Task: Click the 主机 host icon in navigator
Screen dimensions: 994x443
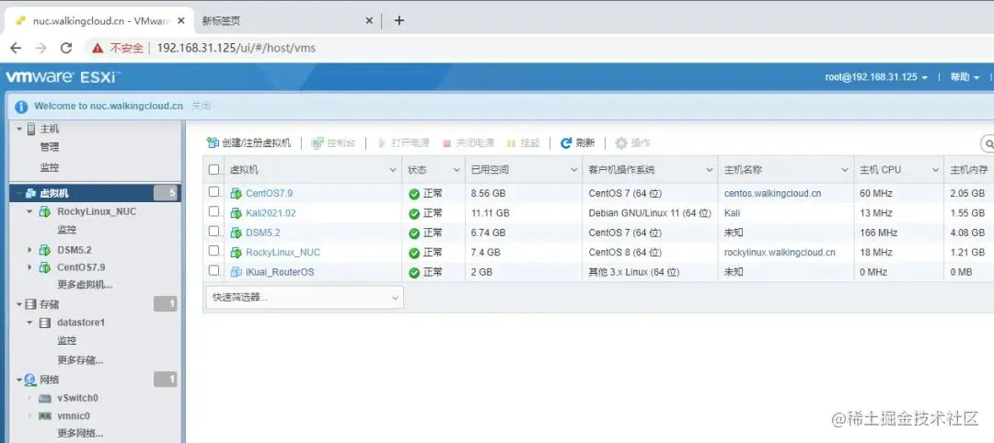Action: pyautogui.click(x=31, y=129)
